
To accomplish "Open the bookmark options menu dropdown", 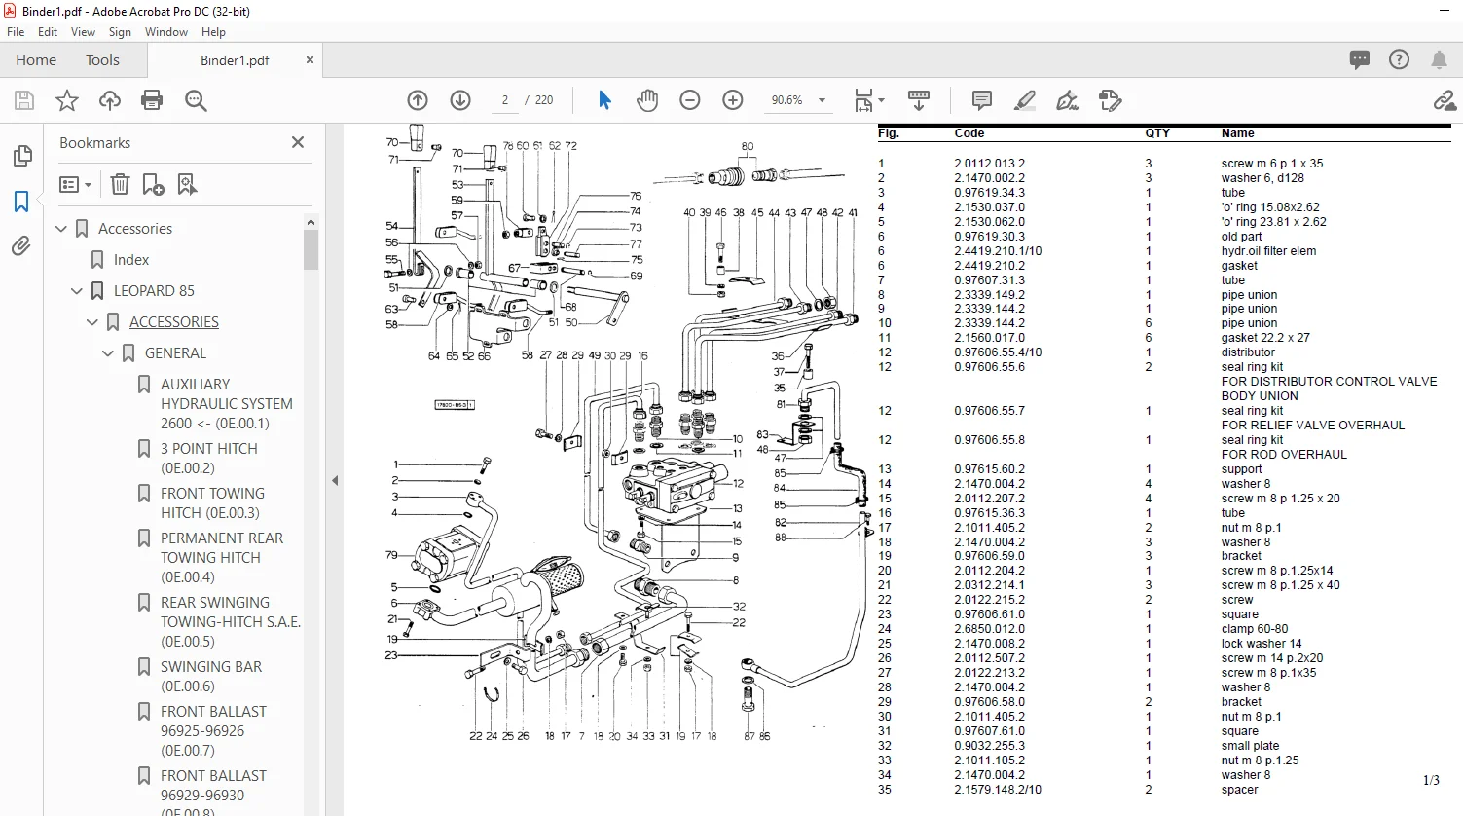I will (x=75, y=184).
